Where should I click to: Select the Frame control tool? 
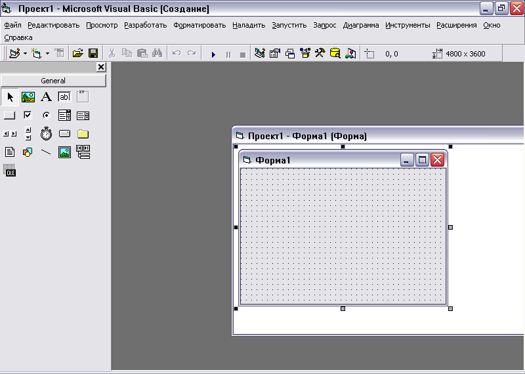pos(83,96)
